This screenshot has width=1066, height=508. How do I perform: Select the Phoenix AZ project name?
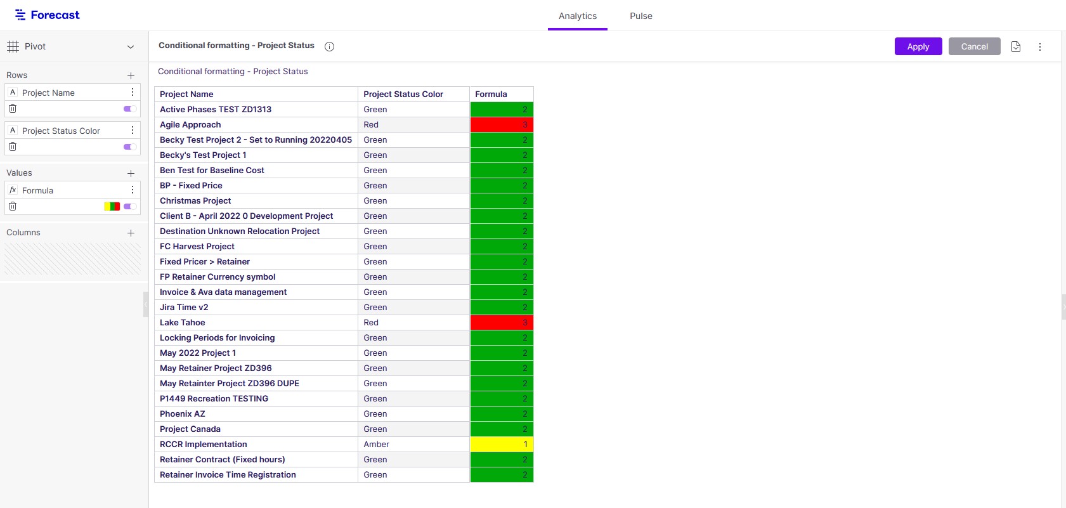tap(183, 414)
